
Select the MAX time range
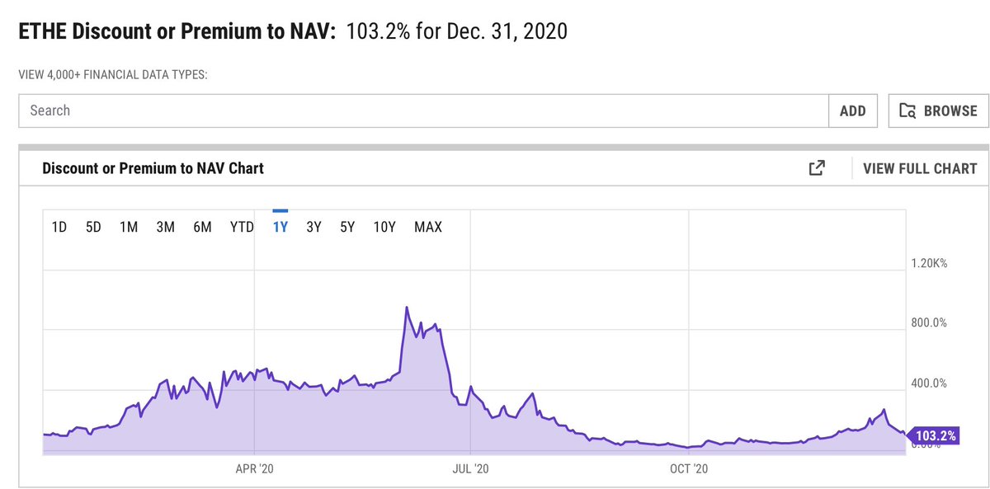427,226
